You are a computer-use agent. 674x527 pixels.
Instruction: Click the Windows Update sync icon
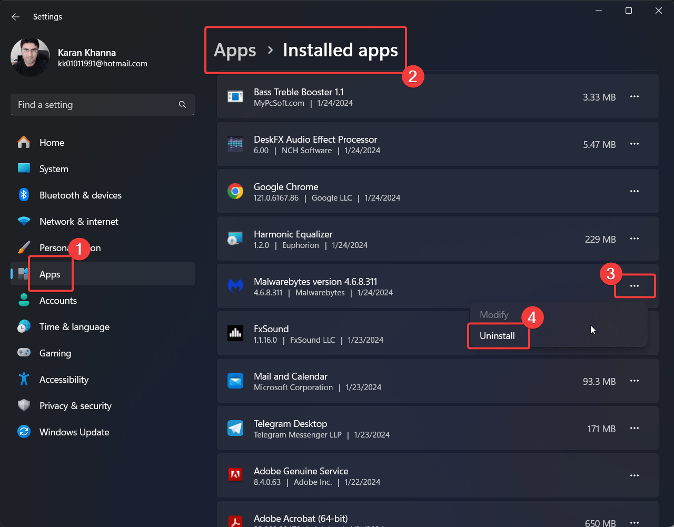[x=24, y=432]
